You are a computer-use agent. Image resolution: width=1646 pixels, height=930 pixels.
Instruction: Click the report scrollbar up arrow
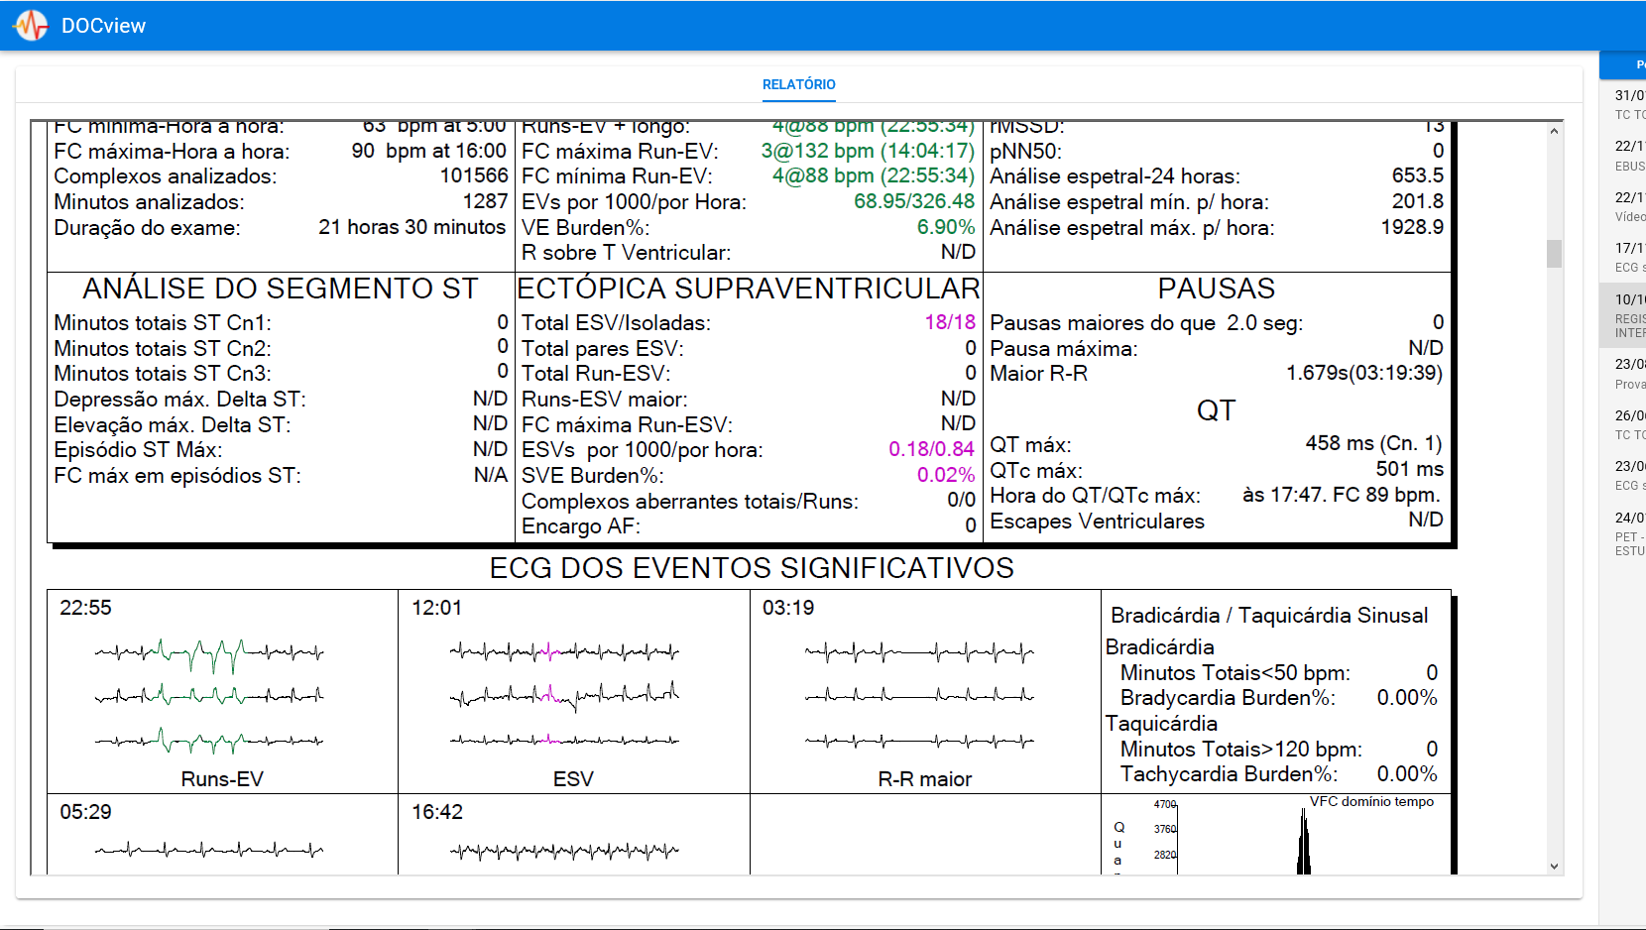point(1554,131)
